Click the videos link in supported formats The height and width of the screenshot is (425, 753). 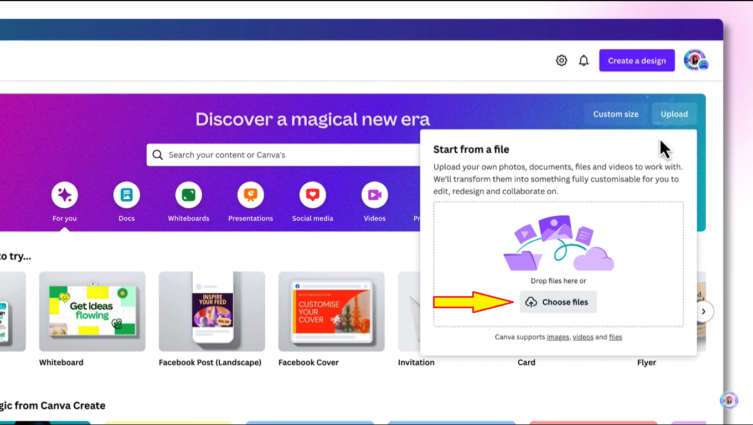pos(583,336)
